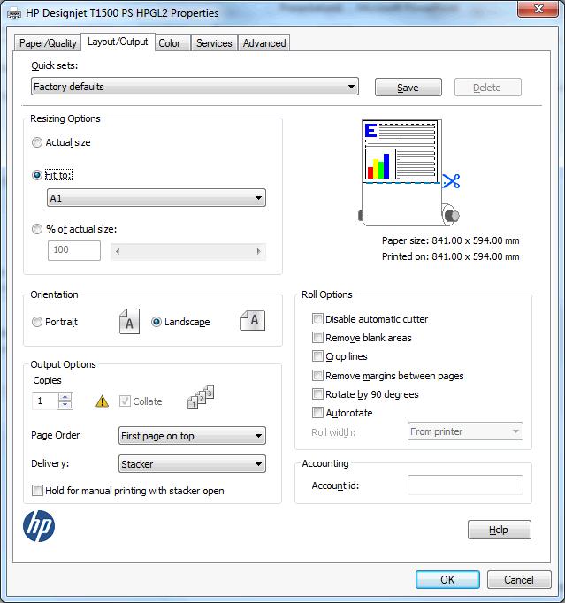
Task: Enable Autorotate checkbox
Action: click(x=317, y=413)
